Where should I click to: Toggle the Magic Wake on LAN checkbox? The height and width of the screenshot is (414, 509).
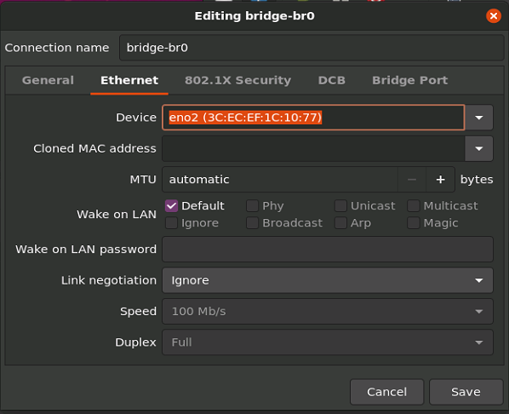(x=413, y=223)
